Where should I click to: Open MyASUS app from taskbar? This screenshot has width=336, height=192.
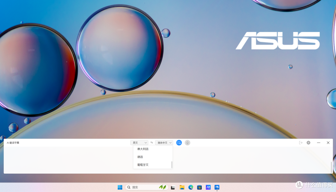click(208, 187)
